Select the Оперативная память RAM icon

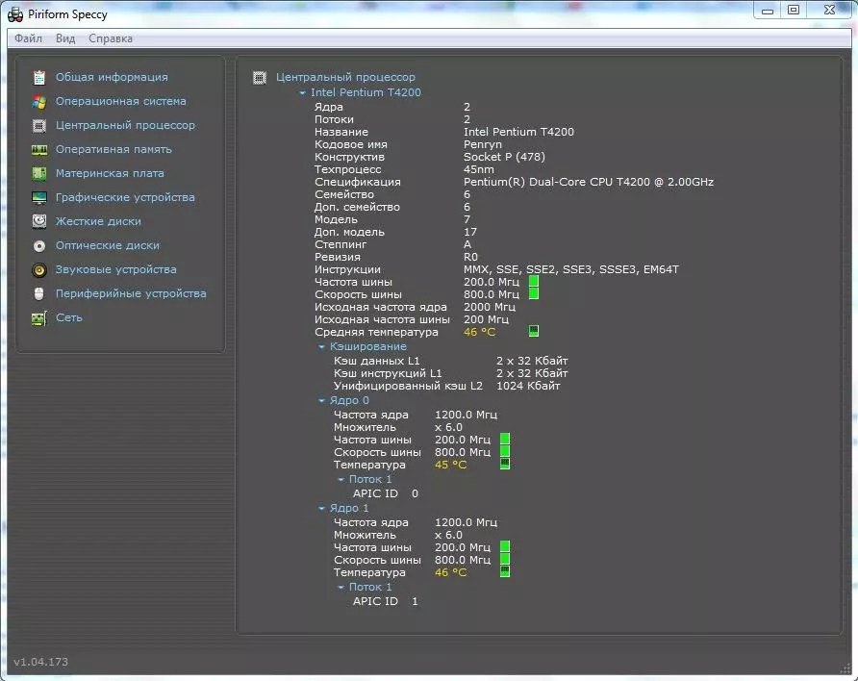[39, 149]
